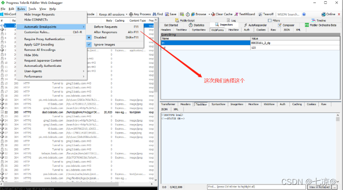The height and width of the screenshot is (190, 343).
Task: Switch to the Get Started tab
Action: 171,25
